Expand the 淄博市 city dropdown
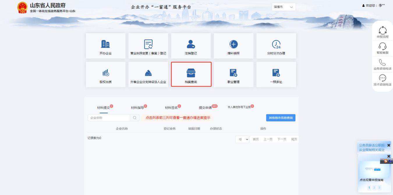 coord(284,7)
